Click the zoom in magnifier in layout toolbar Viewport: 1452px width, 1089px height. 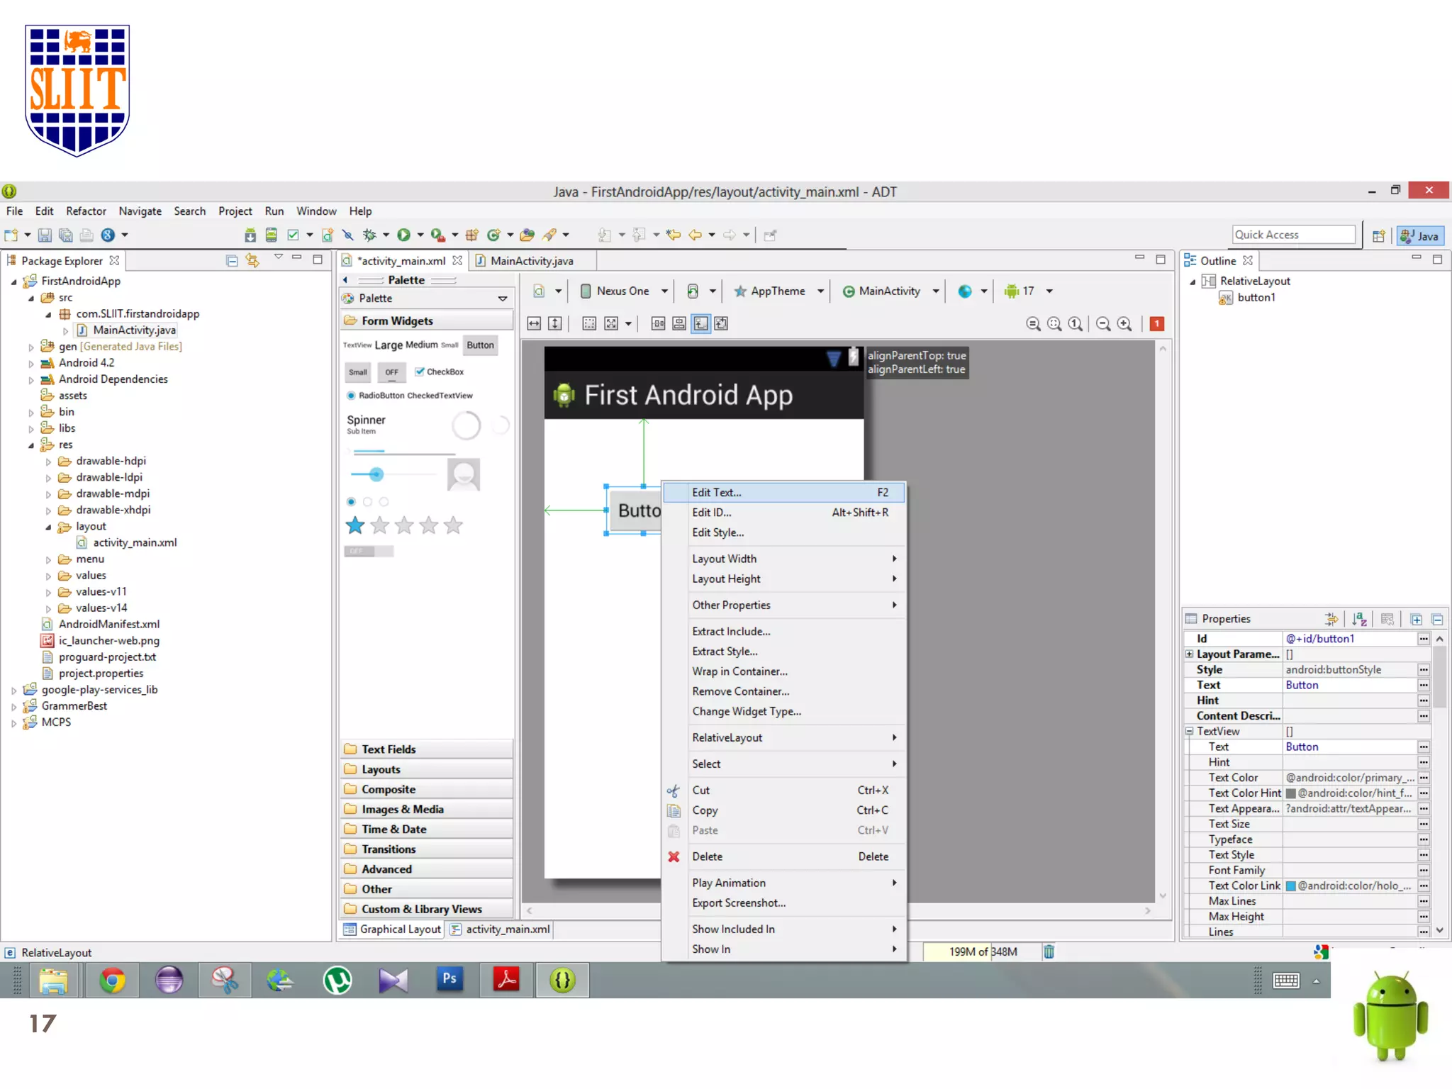pyautogui.click(x=1124, y=324)
